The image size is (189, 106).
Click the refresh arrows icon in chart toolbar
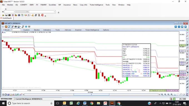click(x=9, y=27)
